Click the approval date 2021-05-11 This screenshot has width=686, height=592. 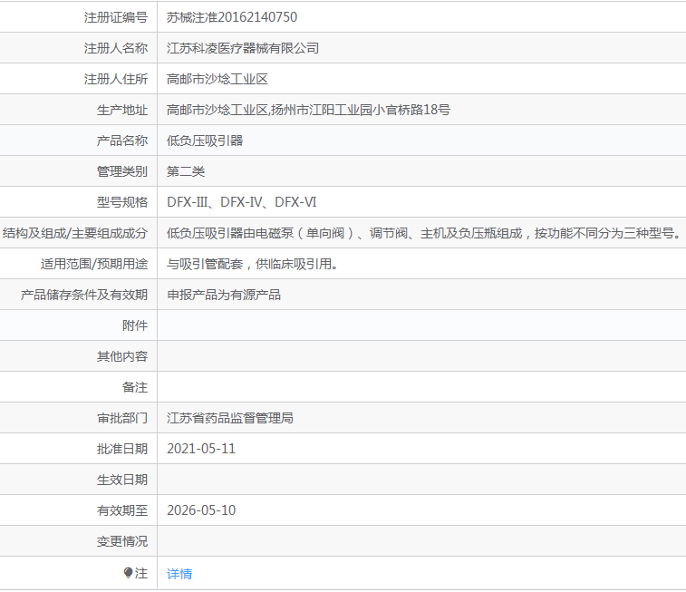pyautogui.click(x=201, y=449)
